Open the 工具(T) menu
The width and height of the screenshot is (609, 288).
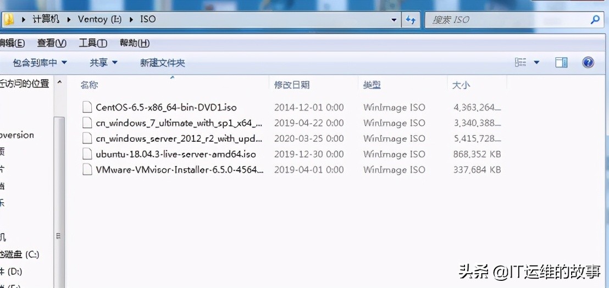pyautogui.click(x=93, y=43)
